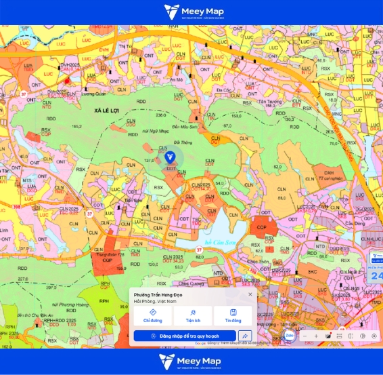
Task: Click the Meey Map logo in header
Action: pyautogui.click(x=194, y=12)
